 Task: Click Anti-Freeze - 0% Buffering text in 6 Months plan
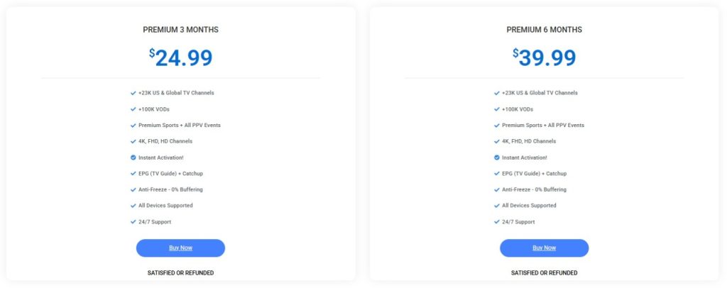(x=534, y=189)
